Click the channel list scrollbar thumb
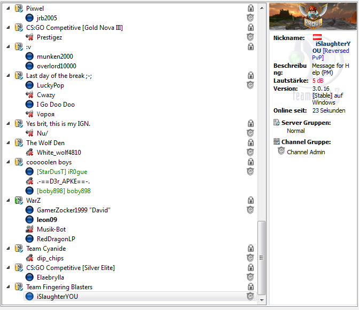Viewport: 359px width, 310px height. tap(261, 258)
